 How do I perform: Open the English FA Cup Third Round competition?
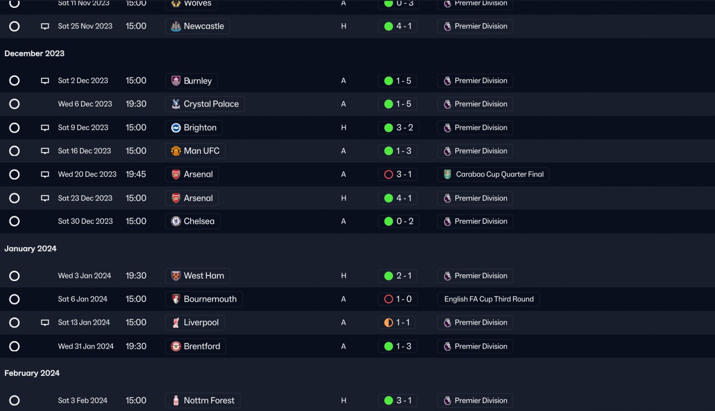click(x=489, y=299)
